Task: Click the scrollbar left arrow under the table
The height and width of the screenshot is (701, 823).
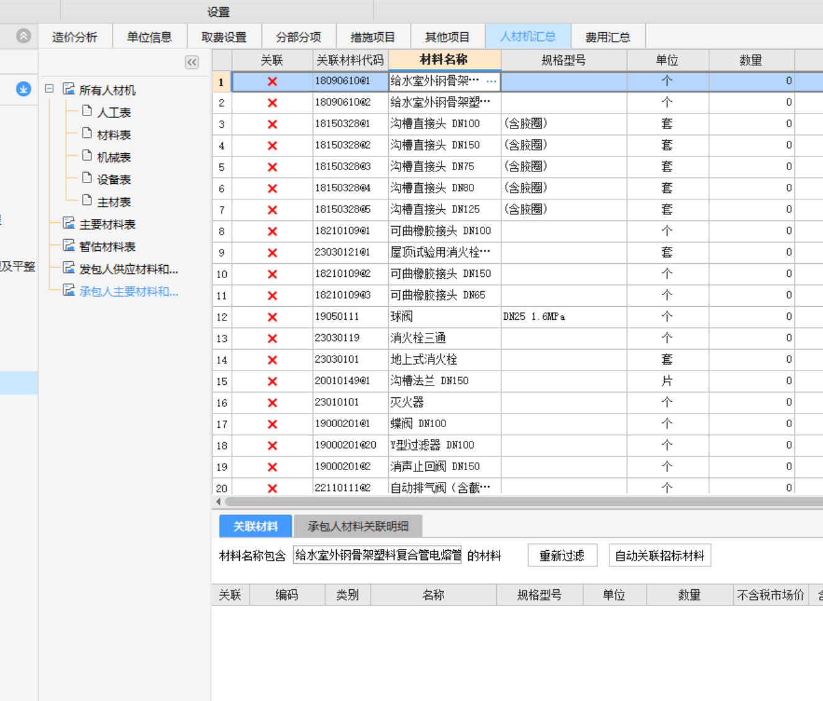Action: (x=218, y=501)
